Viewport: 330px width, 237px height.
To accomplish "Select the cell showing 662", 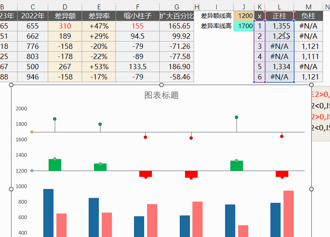I will [x=33, y=36].
